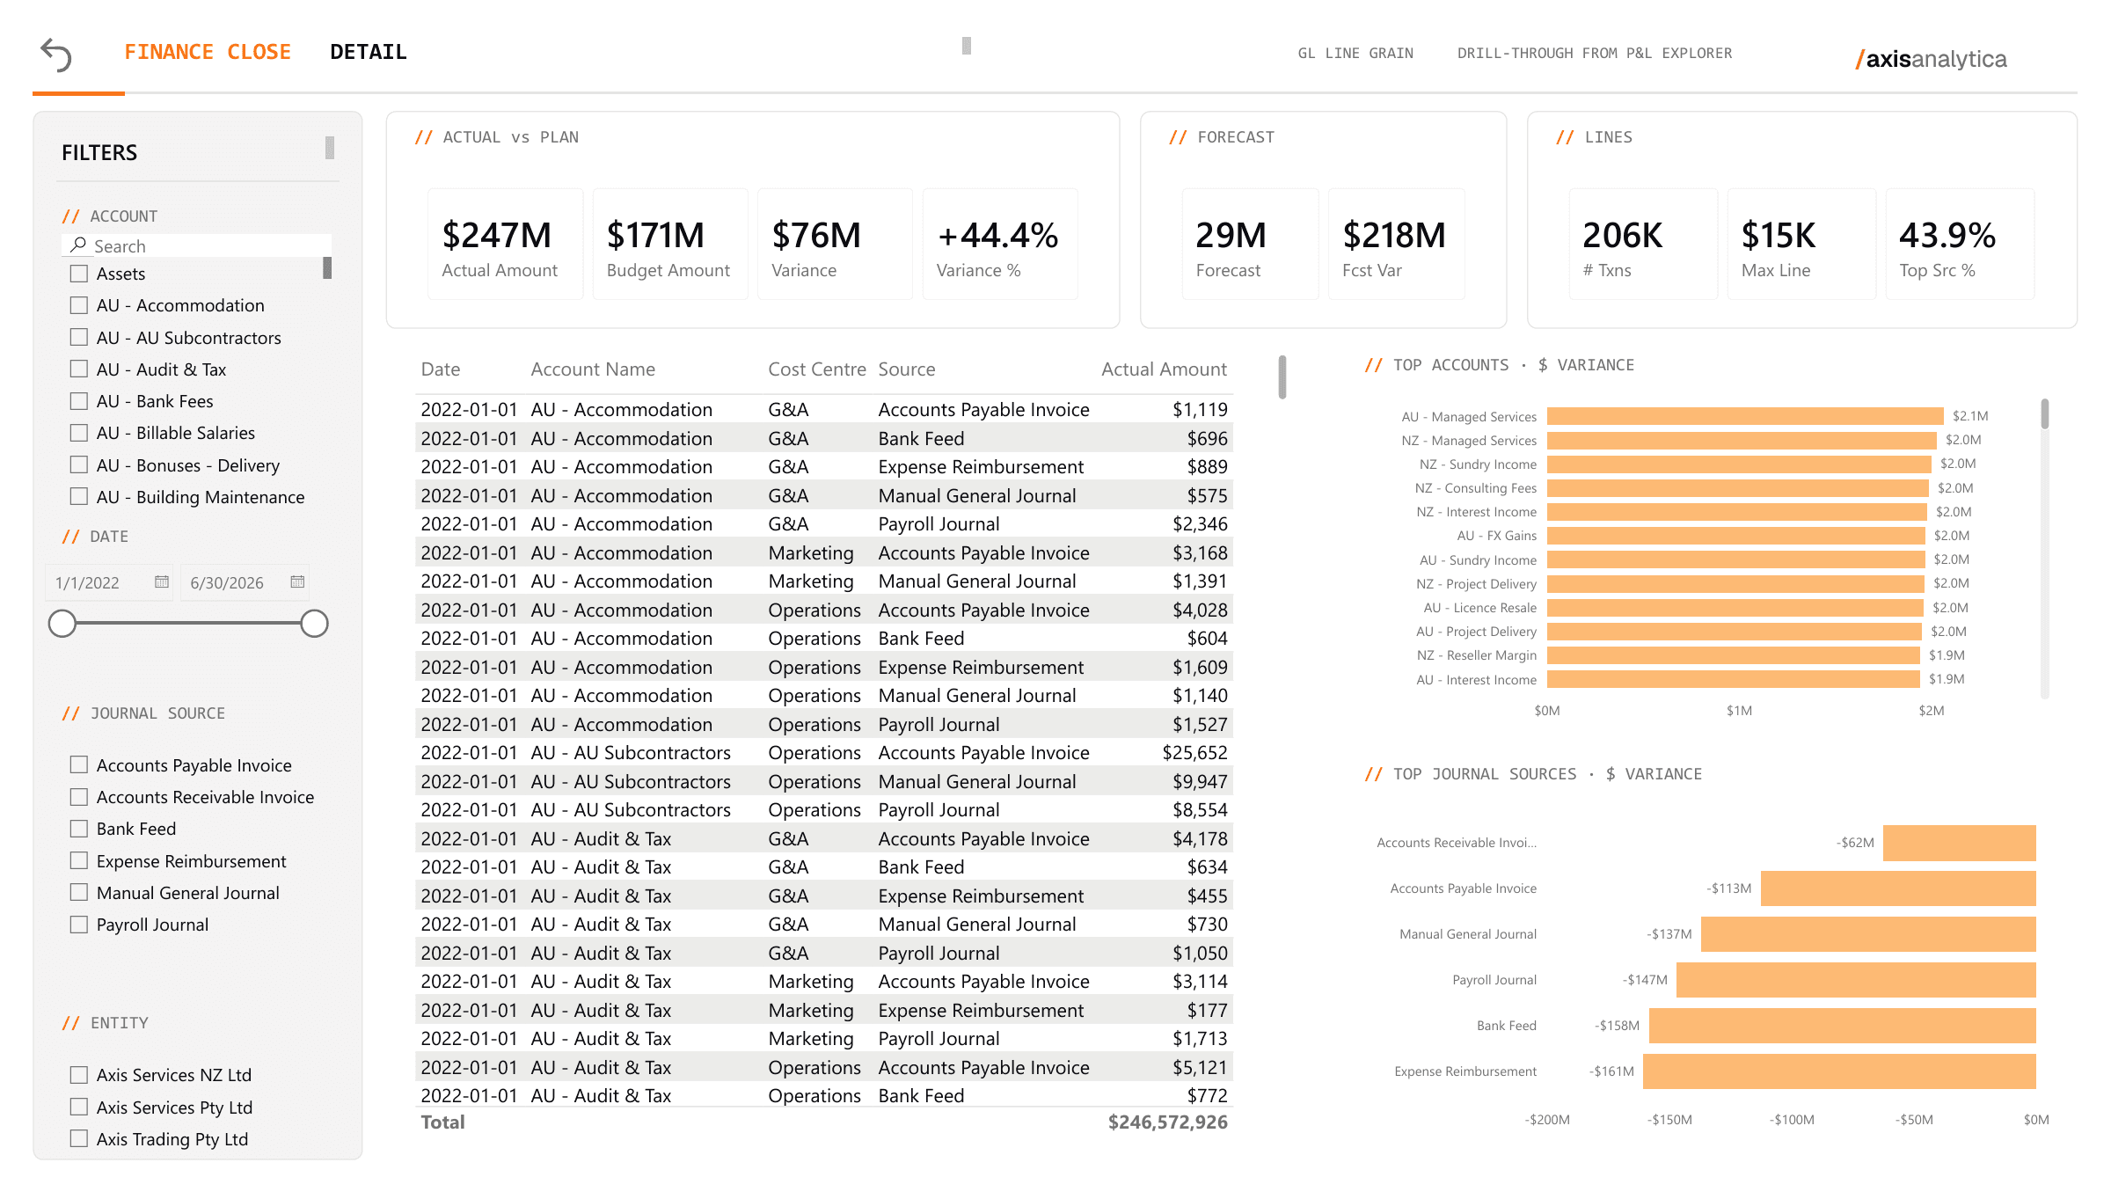Click the back arrow icon
2111x1199 pixels.
56,55
